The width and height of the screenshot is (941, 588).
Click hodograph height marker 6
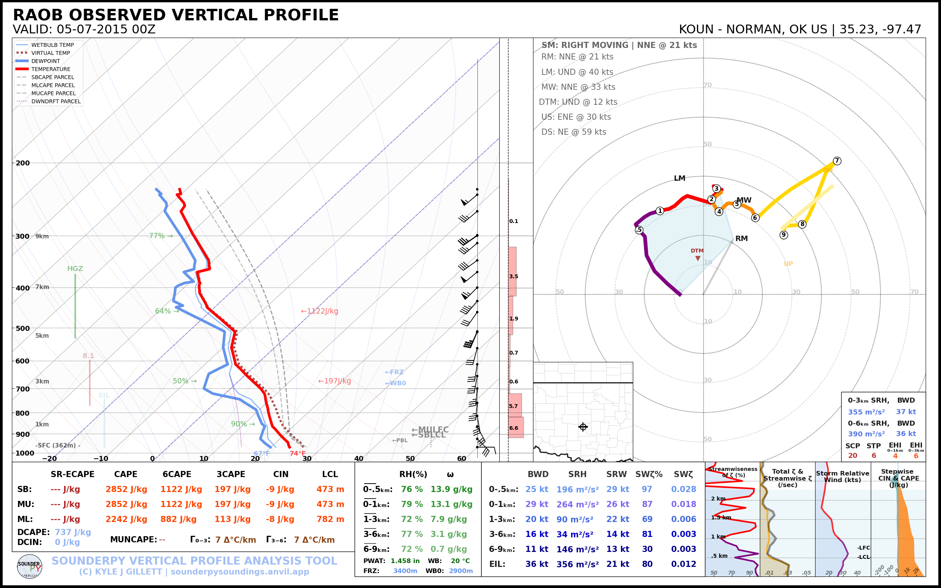click(755, 218)
